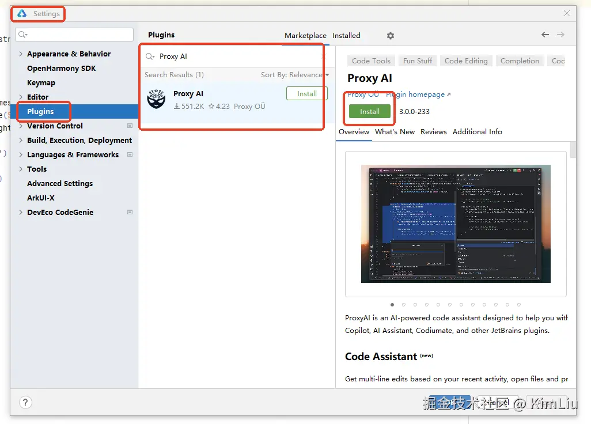
Task: Expand the Editor settings node
Action: coord(21,97)
